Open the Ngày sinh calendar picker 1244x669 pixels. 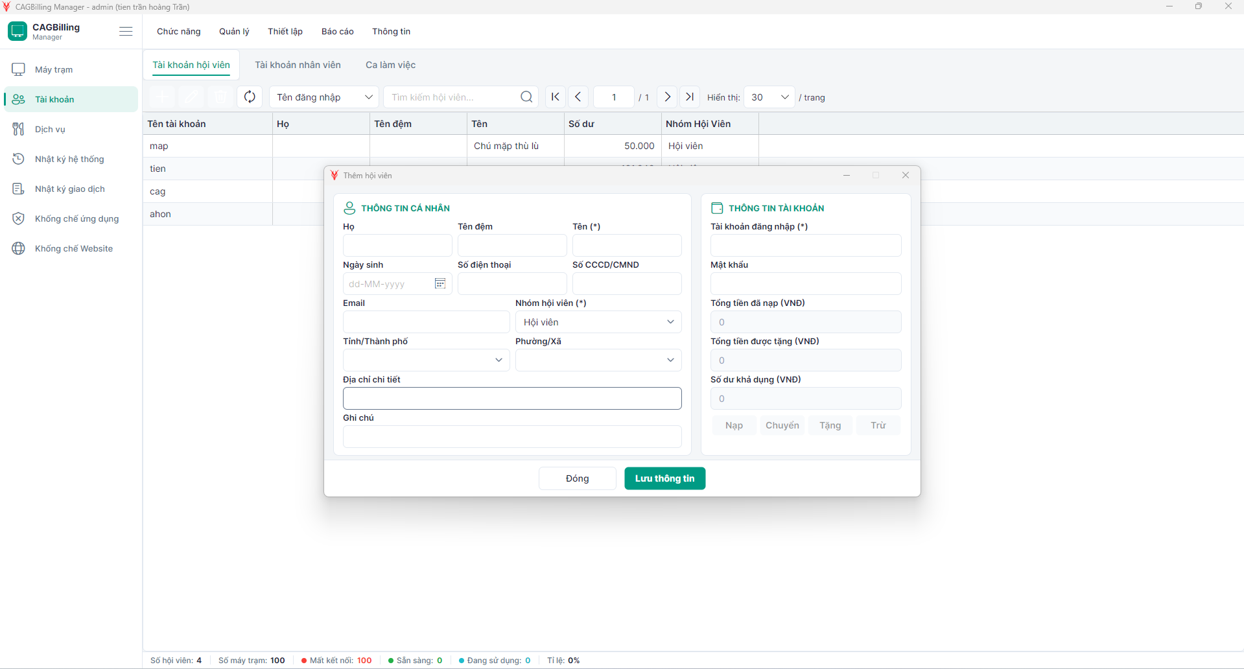[440, 284]
